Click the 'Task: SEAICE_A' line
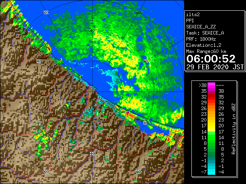 (x=205, y=33)
